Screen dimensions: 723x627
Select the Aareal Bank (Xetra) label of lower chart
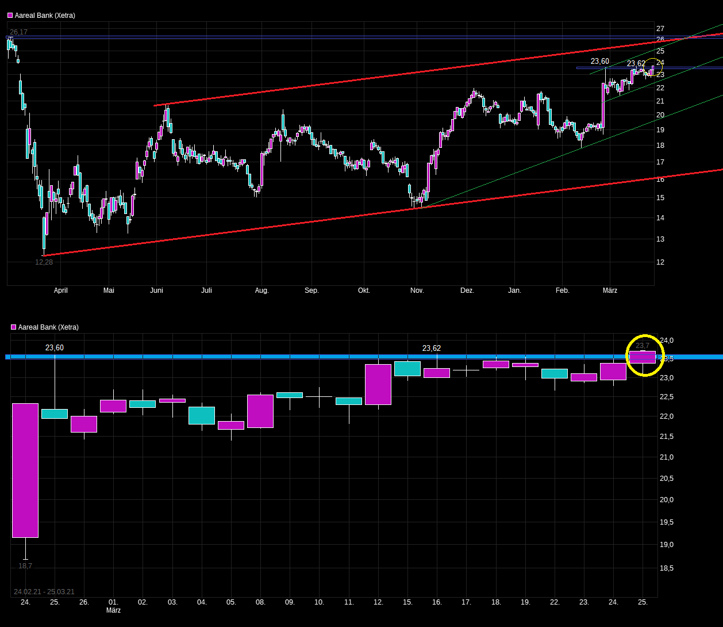[x=48, y=327]
